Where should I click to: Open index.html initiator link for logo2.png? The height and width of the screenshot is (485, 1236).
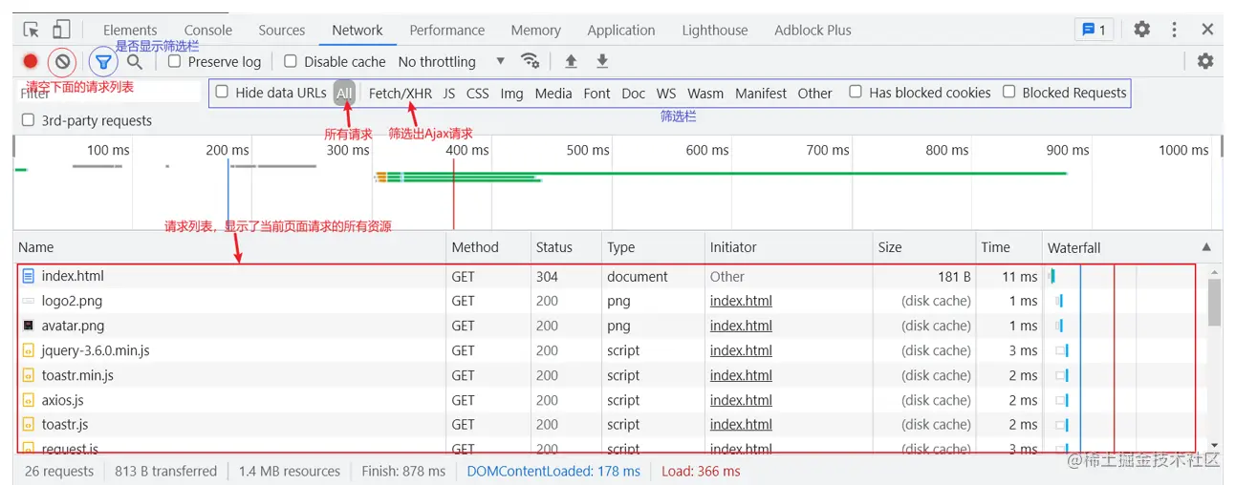741,301
